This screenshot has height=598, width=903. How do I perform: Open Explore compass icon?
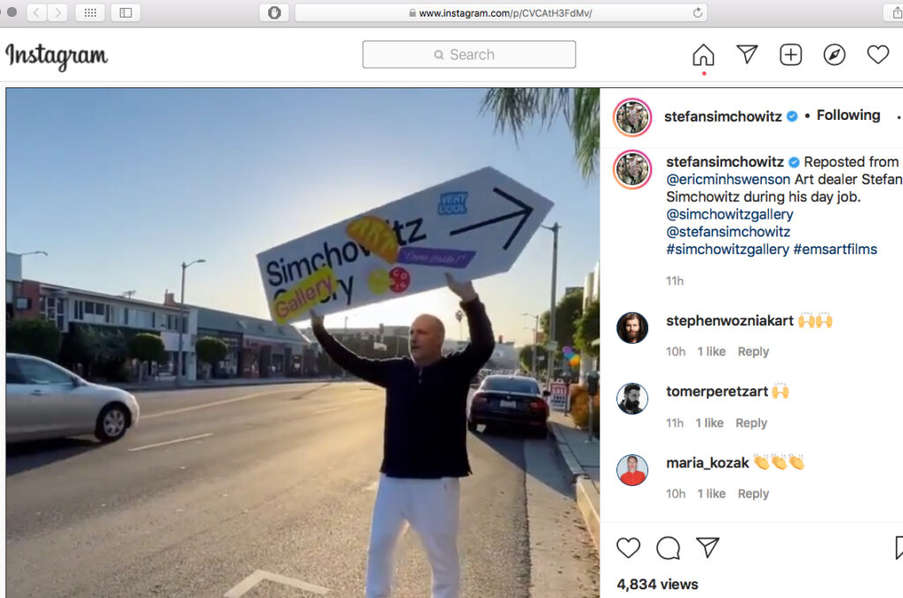(x=834, y=55)
